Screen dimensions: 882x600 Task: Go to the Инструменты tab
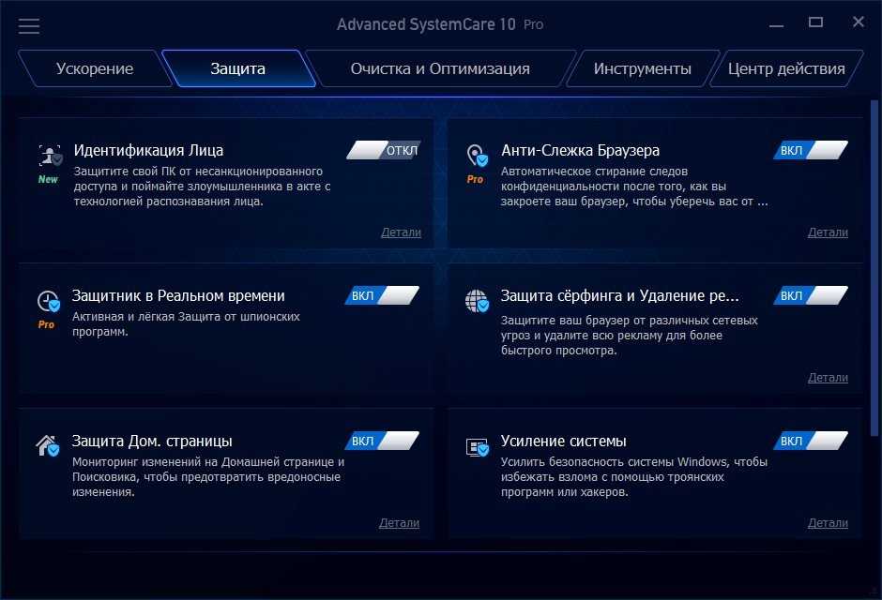click(x=643, y=68)
